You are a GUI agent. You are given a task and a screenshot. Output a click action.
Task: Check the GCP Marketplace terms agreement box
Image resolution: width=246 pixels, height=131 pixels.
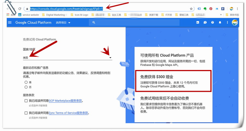coord(26,101)
